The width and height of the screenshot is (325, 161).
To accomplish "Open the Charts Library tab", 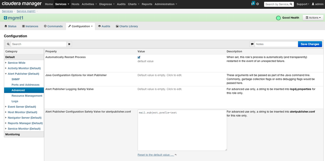I will point(127,26).
